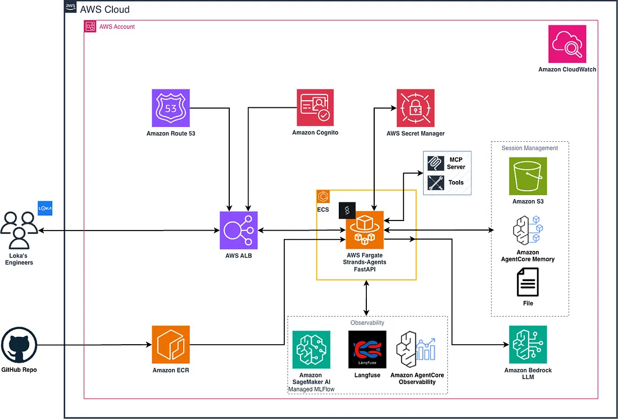Screen dimensions: 618x419
Task: Click the Amazon ECR icon
Action: [171, 344]
